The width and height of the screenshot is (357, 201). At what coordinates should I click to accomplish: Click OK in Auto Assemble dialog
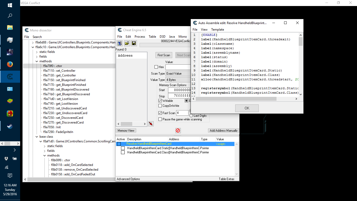[247, 108]
